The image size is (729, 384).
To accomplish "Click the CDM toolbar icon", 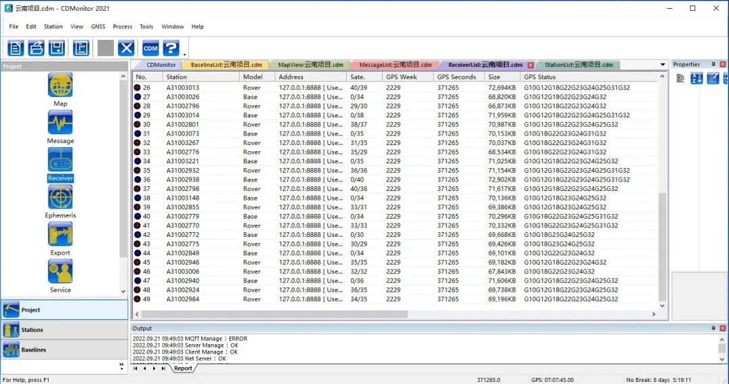I will click(x=151, y=48).
